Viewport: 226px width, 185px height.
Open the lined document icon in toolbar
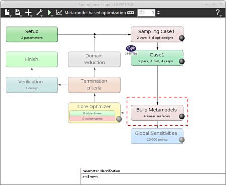coord(18,13)
